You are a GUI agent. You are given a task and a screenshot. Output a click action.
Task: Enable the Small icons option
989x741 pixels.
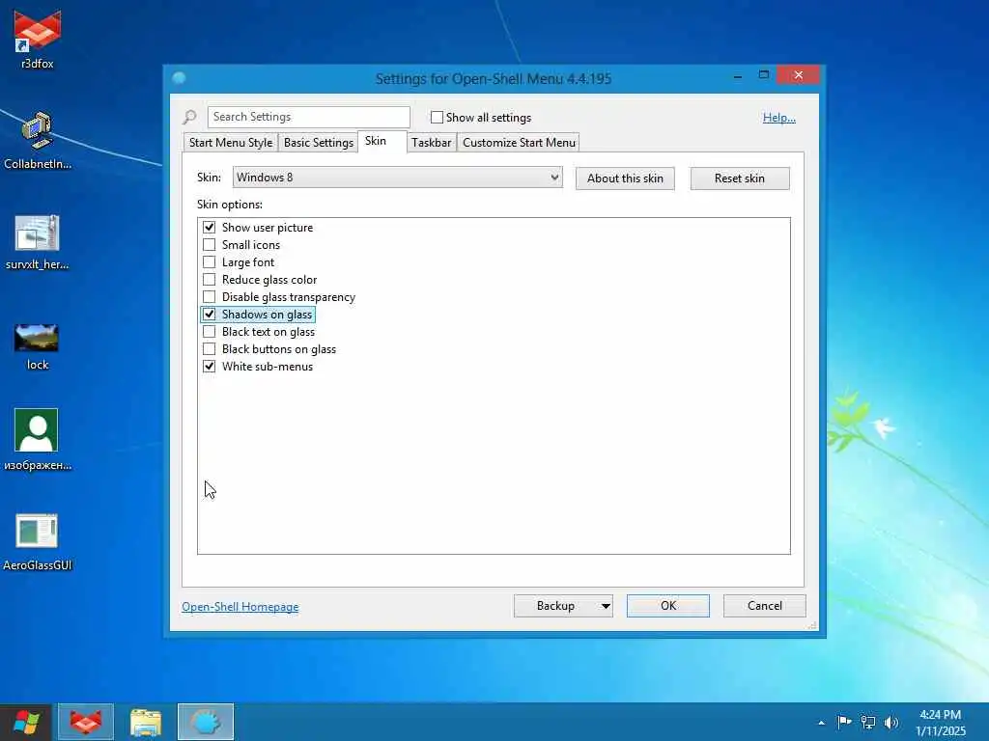coord(210,244)
